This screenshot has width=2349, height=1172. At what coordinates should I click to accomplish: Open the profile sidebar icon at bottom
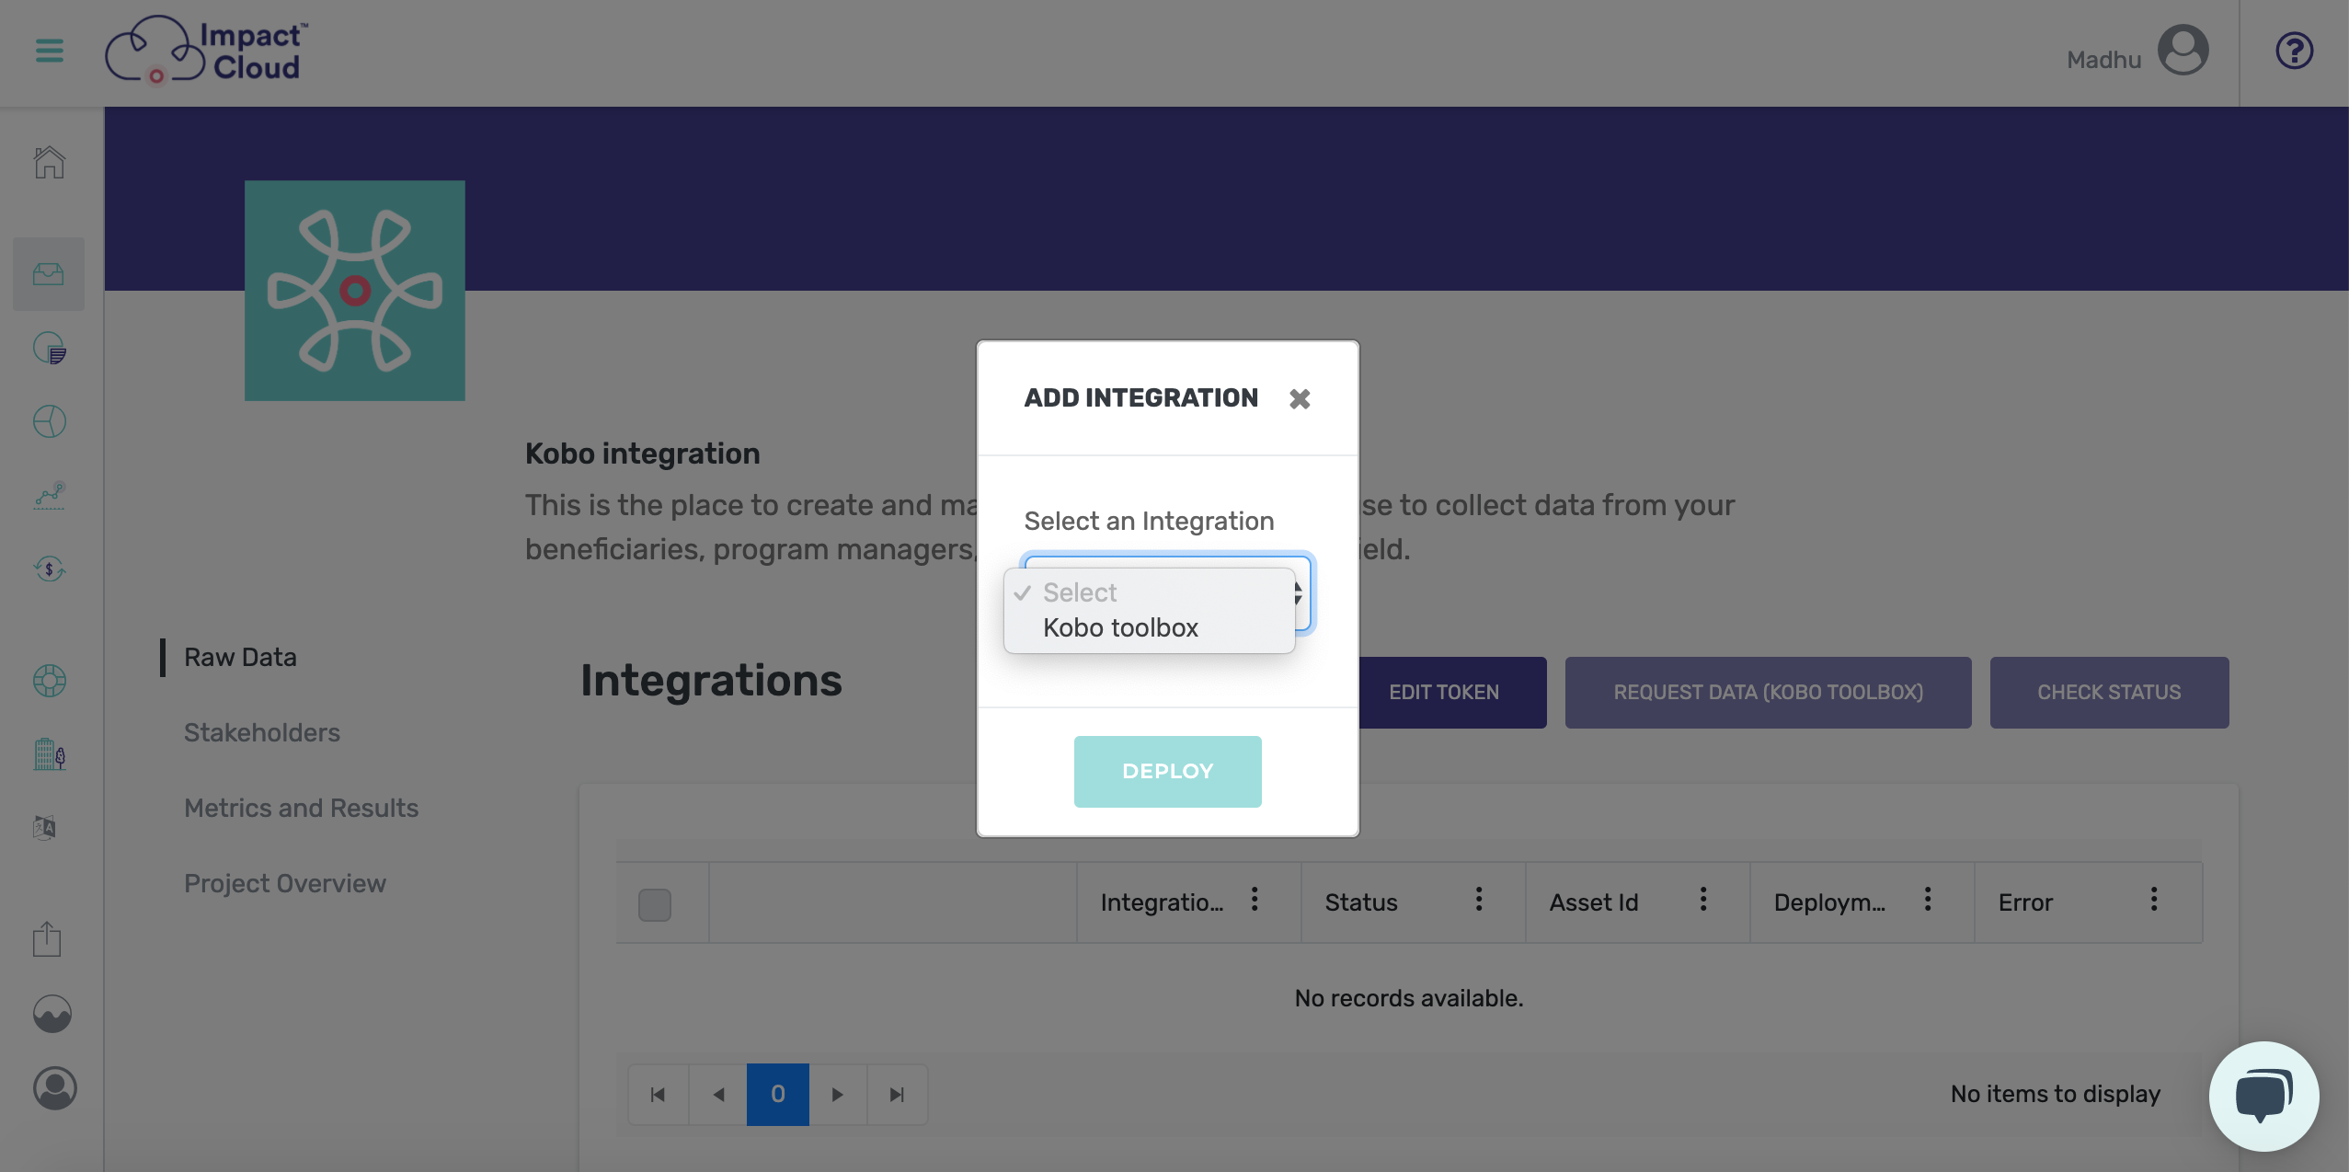pyautogui.click(x=55, y=1088)
